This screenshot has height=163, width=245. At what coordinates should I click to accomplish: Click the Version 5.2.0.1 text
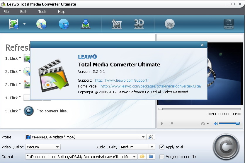(x=91, y=72)
